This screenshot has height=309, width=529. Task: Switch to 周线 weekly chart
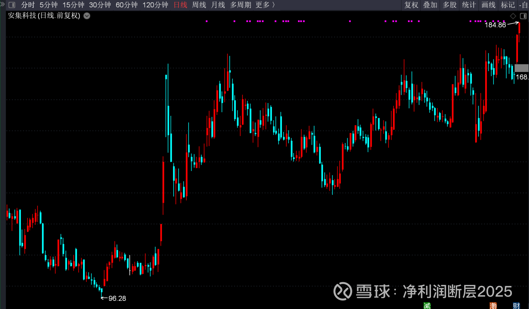199,5
